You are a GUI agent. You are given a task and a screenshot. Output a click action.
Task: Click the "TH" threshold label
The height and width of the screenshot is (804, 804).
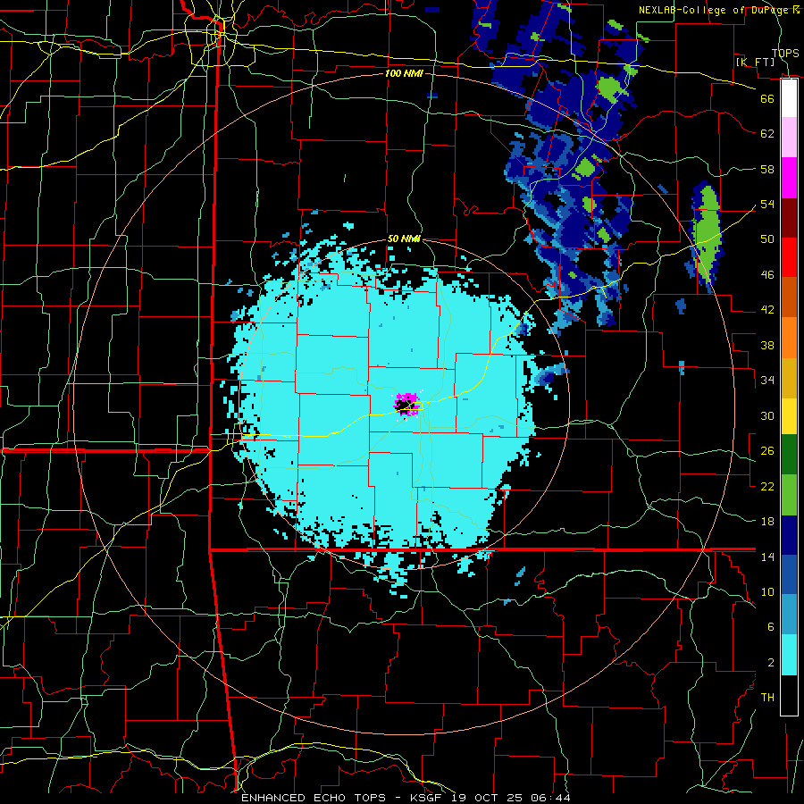point(767,698)
